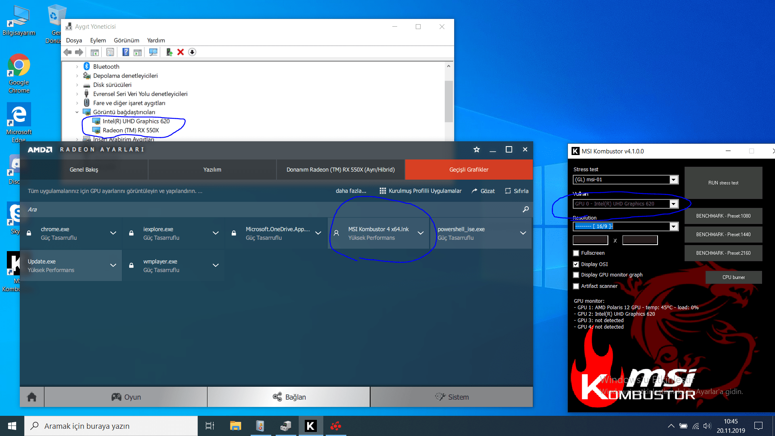Screen dimensions: 775x436
Task: Expand the Bluetooth tree node
Action: [77, 67]
